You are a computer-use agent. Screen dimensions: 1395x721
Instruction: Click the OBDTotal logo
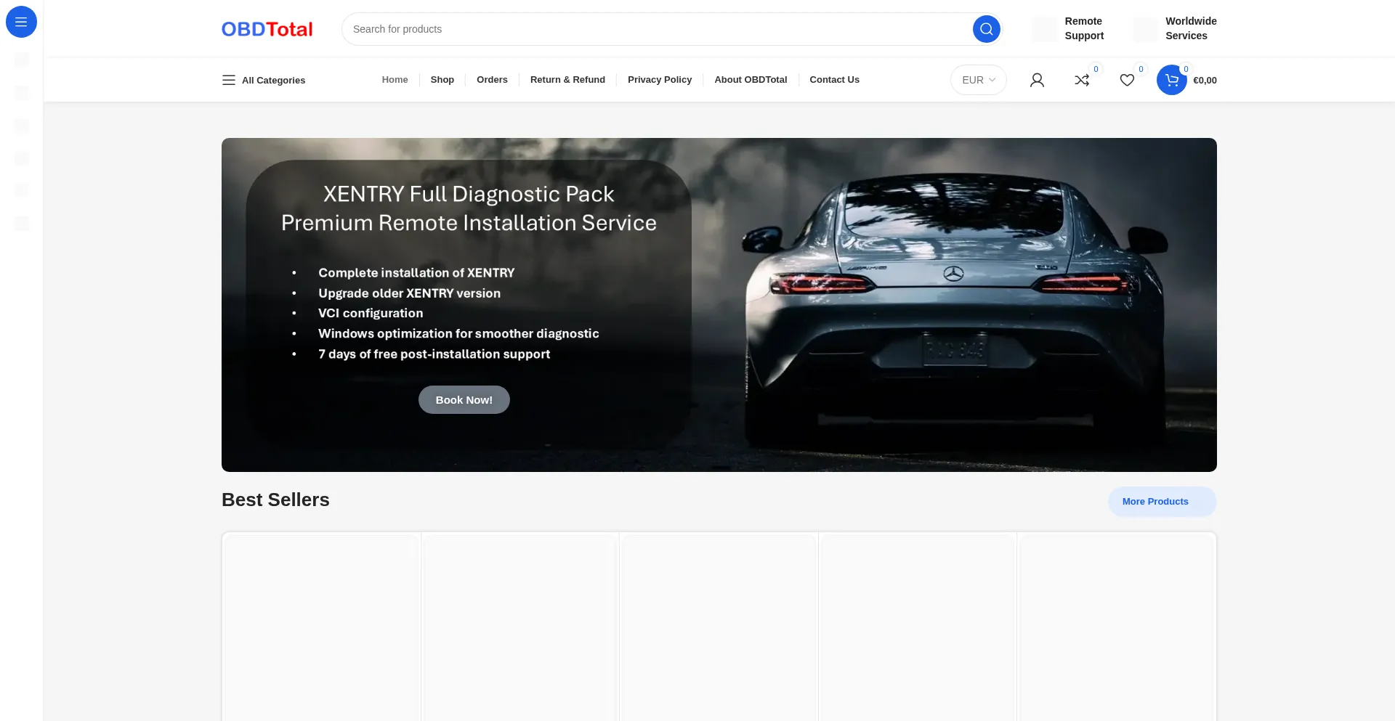[x=267, y=29]
